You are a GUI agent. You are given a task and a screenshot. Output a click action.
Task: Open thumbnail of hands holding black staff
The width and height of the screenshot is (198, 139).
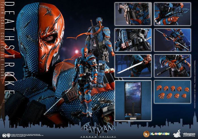(172, 66)
